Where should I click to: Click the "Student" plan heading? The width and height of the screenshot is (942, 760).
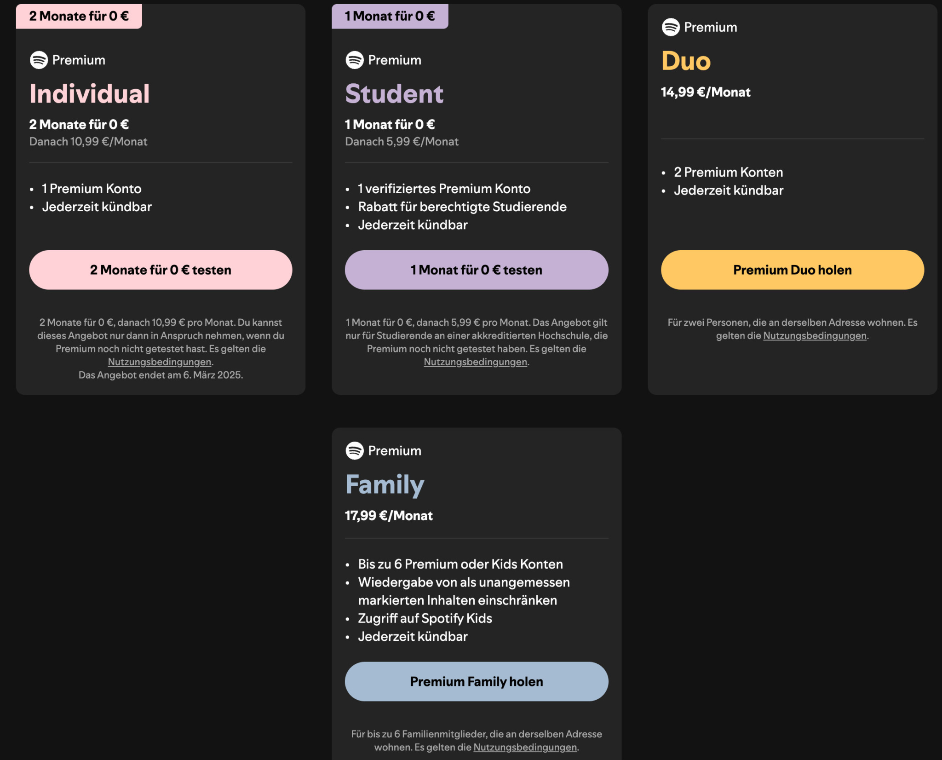pyautogui.click(x=394, y=94)
